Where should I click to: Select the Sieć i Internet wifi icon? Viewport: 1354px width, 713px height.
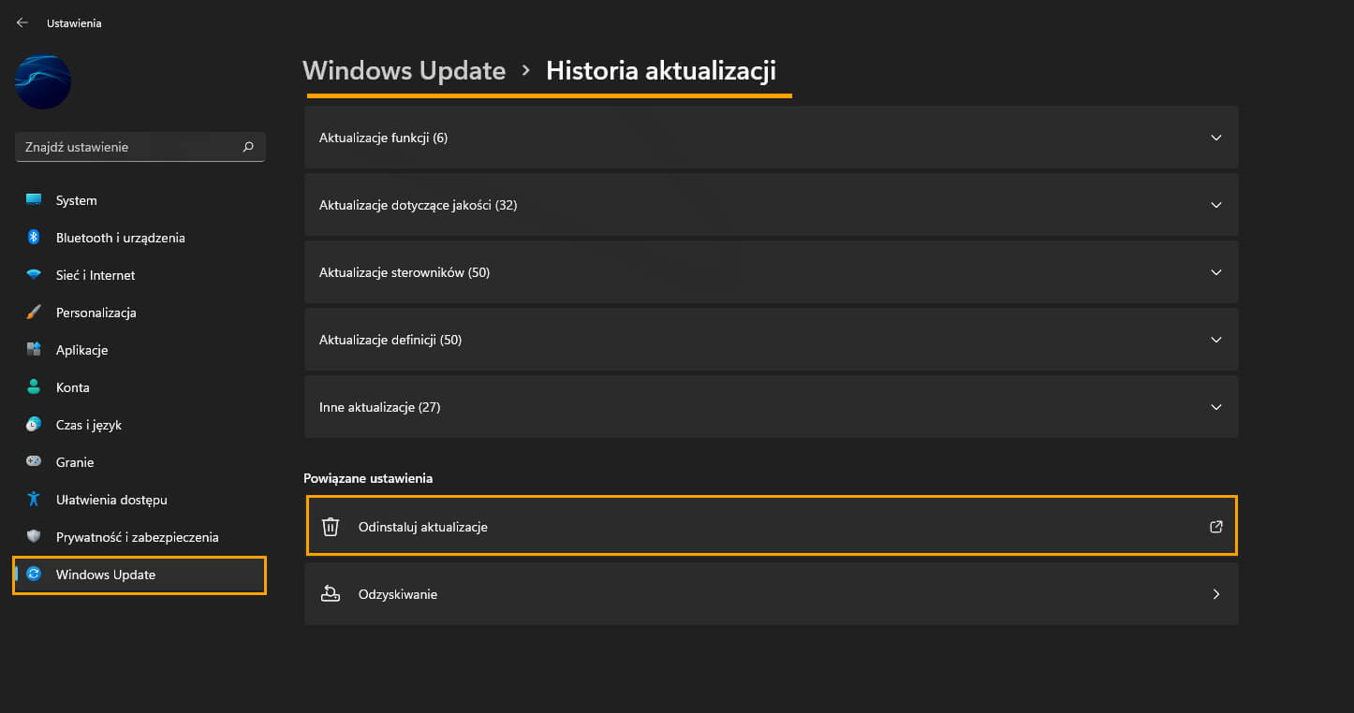pyautogui.click(x=34, y=275)
